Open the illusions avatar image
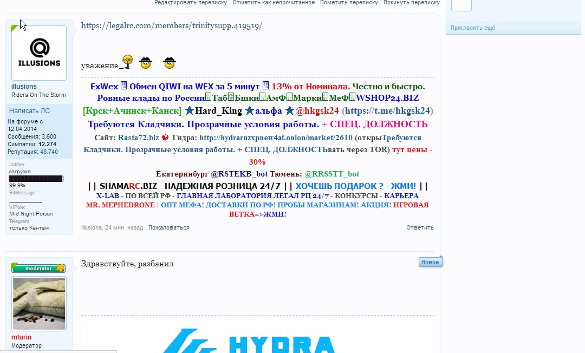The image size is (585, 353). pos(39,53)
